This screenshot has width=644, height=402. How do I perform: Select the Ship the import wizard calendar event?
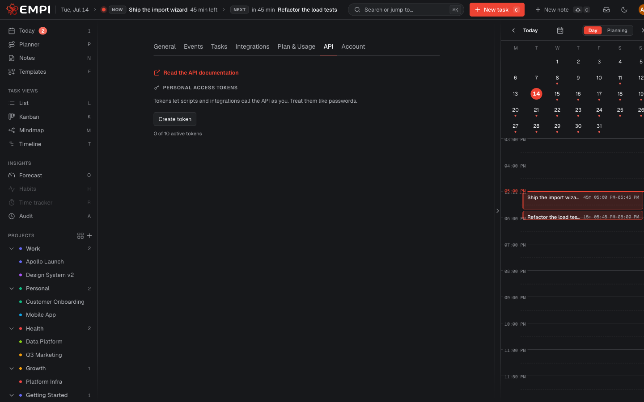click(583, 201)
